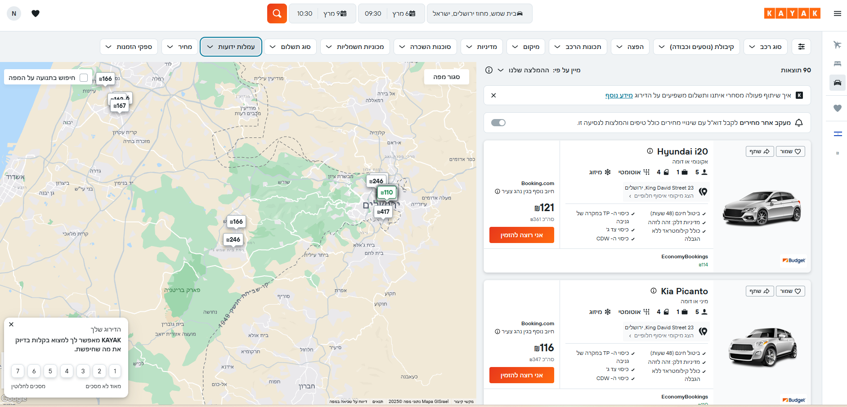This screenshot has height=407, width=847.
Task: Select the hotels bed icon in sidebar
Action: click(x=837, y=63)
